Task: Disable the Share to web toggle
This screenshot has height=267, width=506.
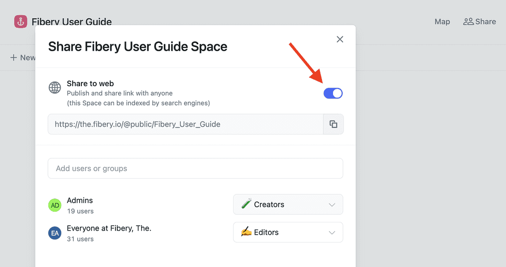Action: click(333, 93)
